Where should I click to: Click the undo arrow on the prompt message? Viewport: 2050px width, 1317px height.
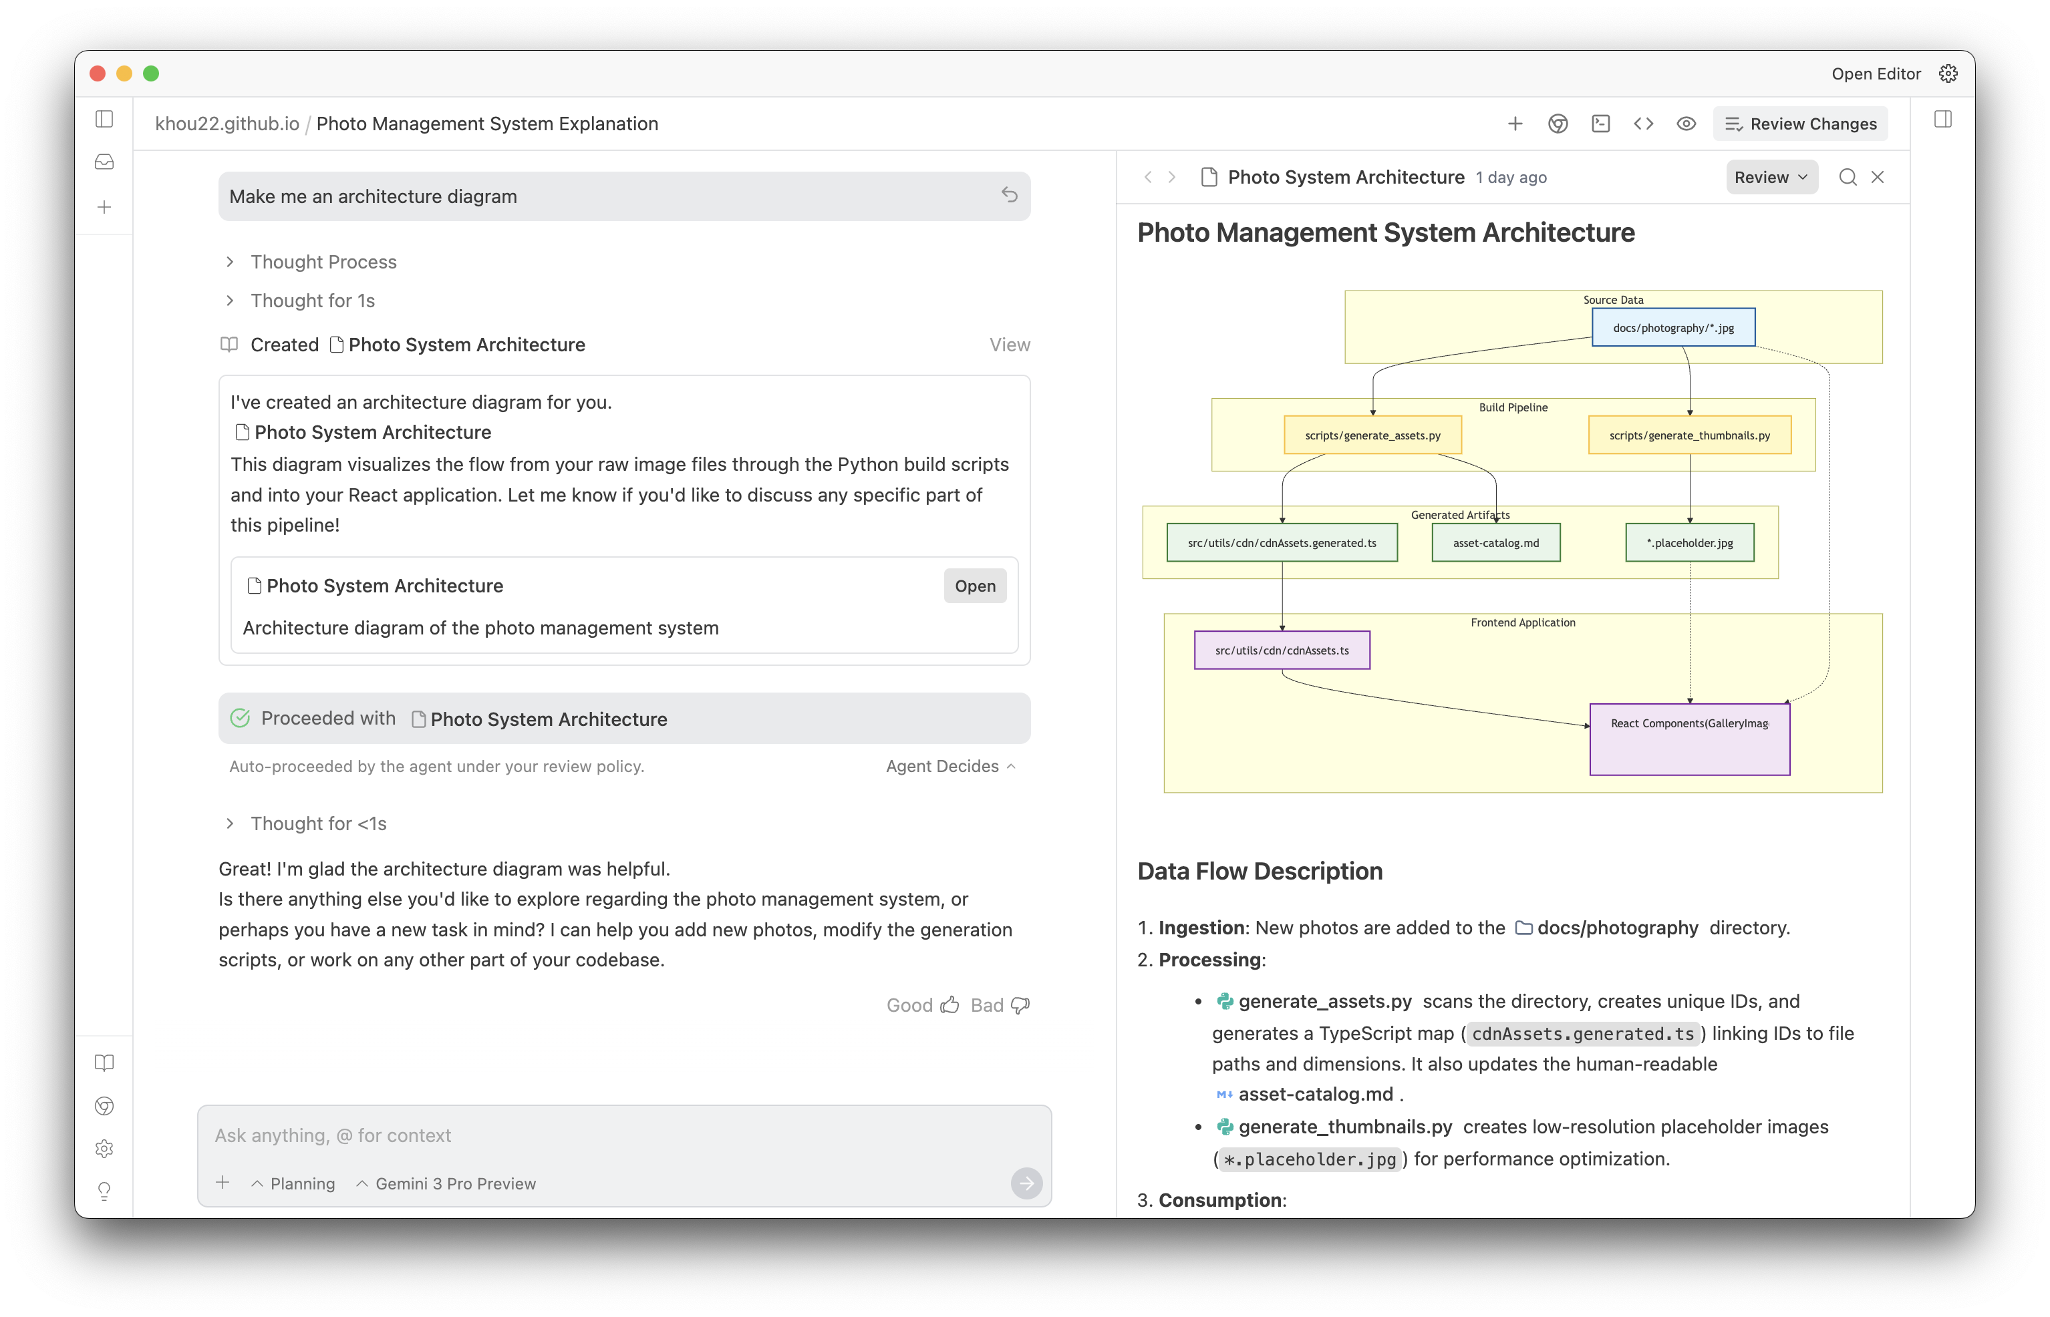coord(1009,195)
